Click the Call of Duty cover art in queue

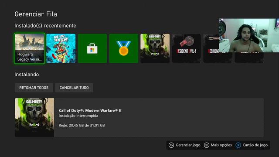34,117
